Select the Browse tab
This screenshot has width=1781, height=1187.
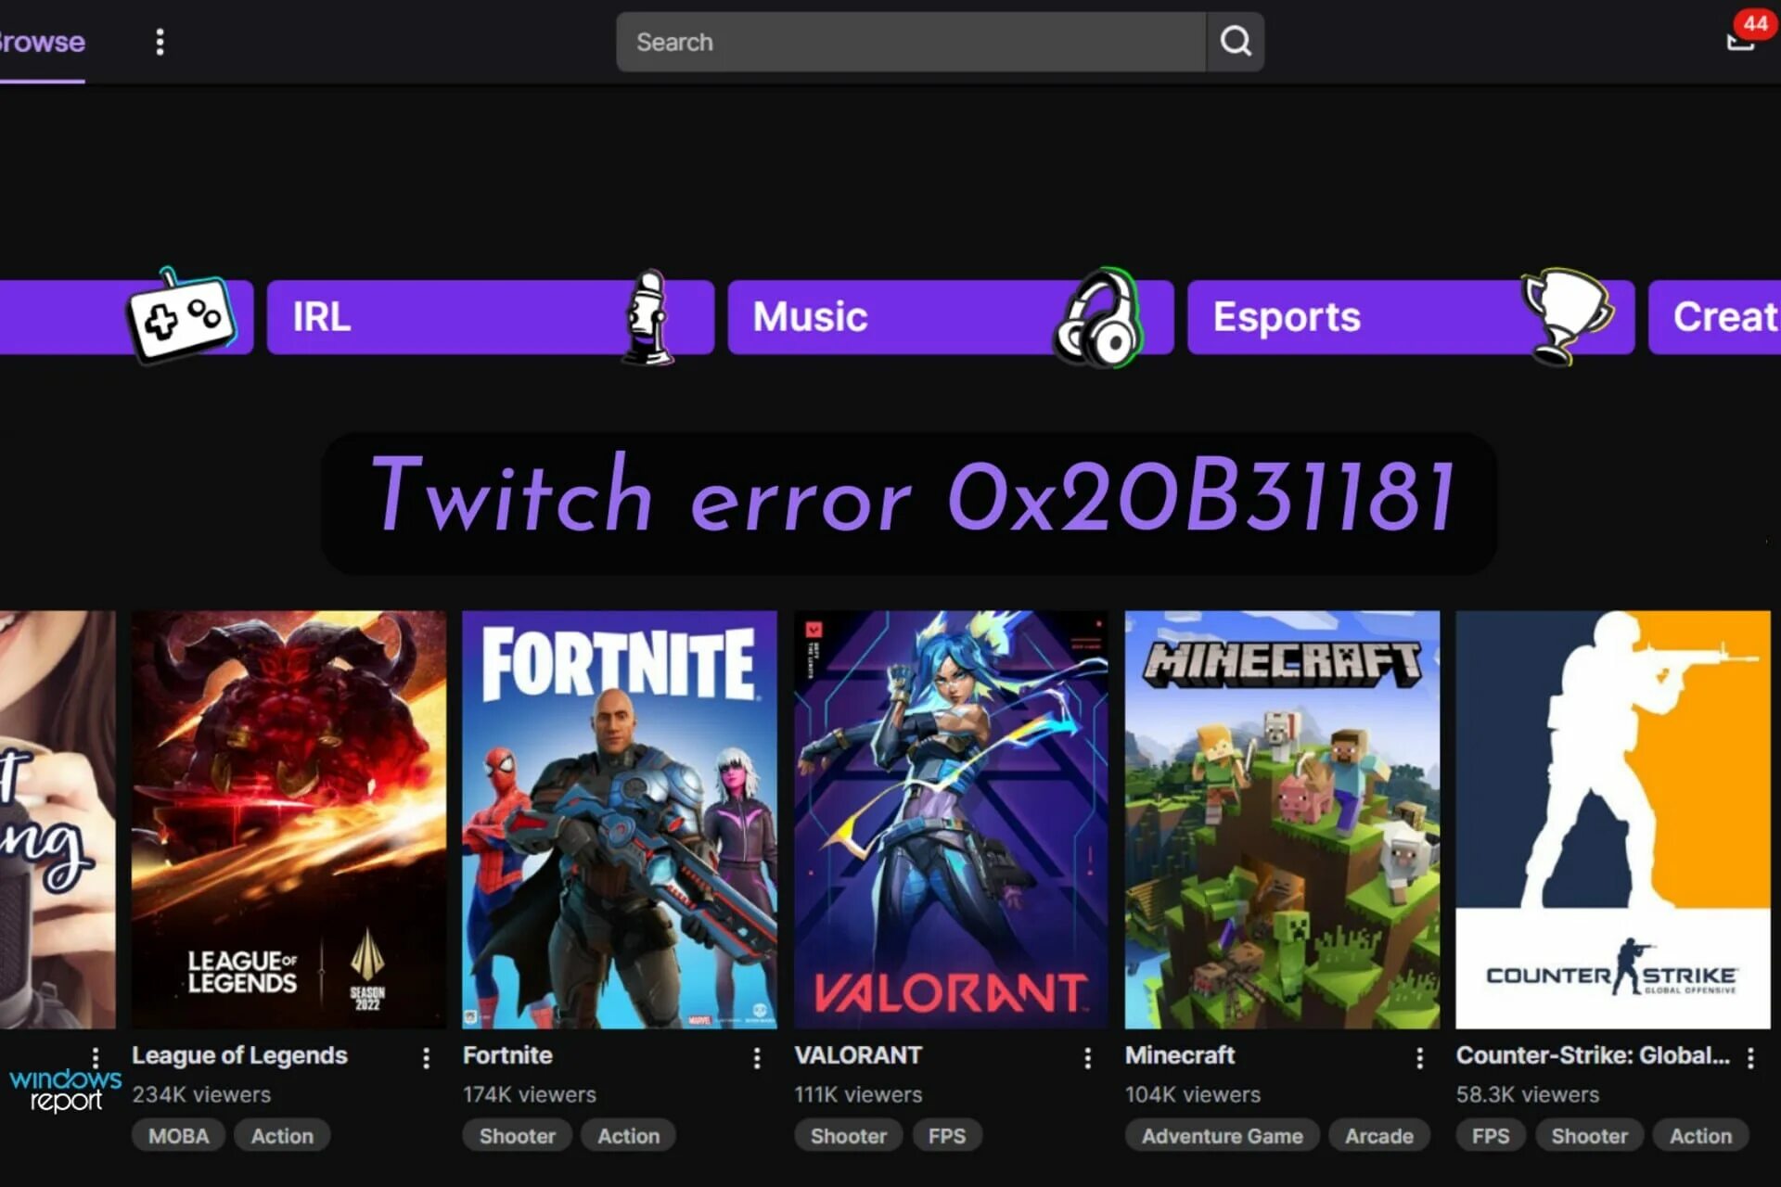click(x=42, y=42)
